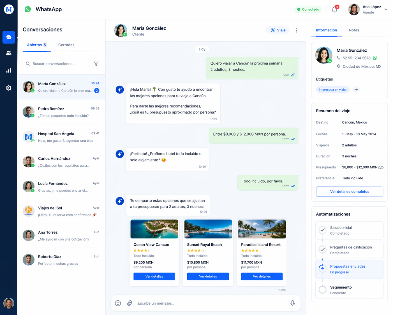Start voice recording with microphone icon
The height and width of the screenshot is (315, 393).
click(x=292, y=303)
